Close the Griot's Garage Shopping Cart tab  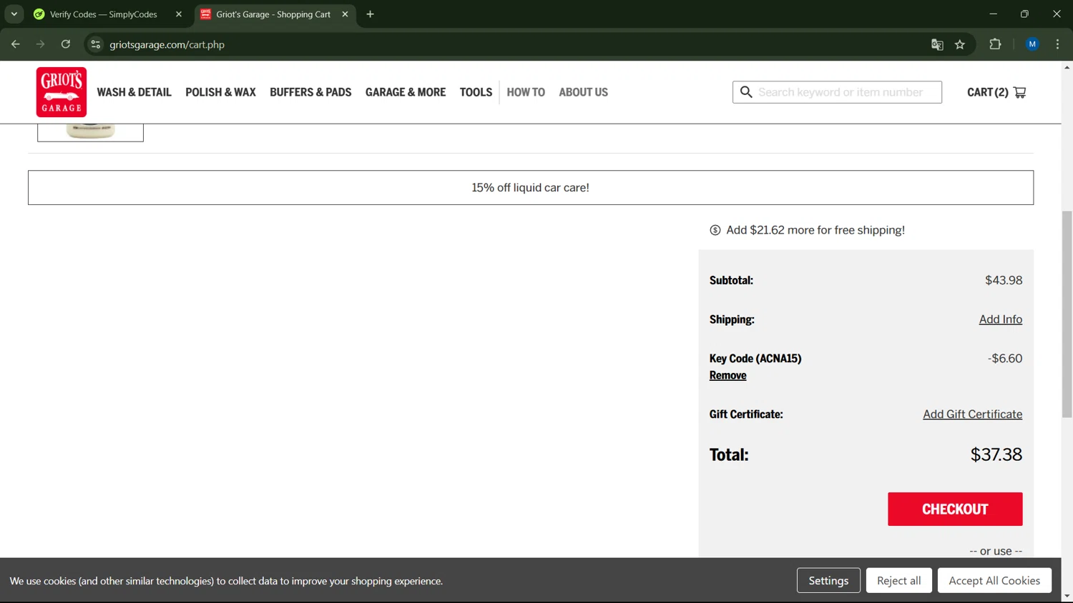click(345, 14)
